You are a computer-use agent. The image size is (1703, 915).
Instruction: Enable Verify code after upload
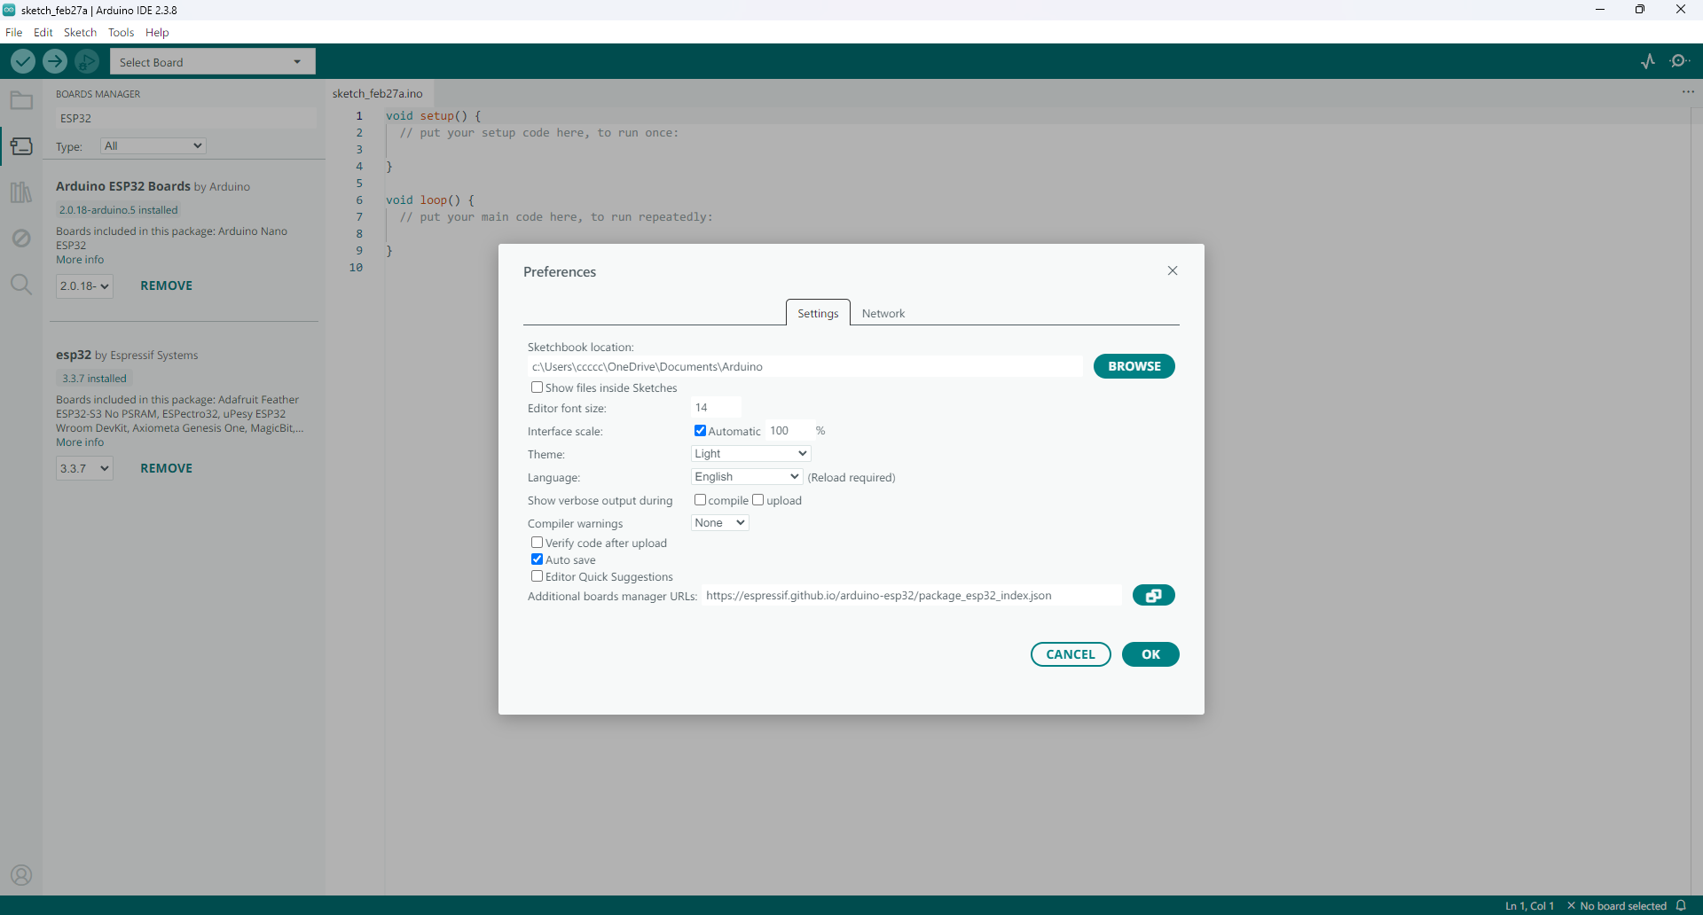tap(537, 543)
